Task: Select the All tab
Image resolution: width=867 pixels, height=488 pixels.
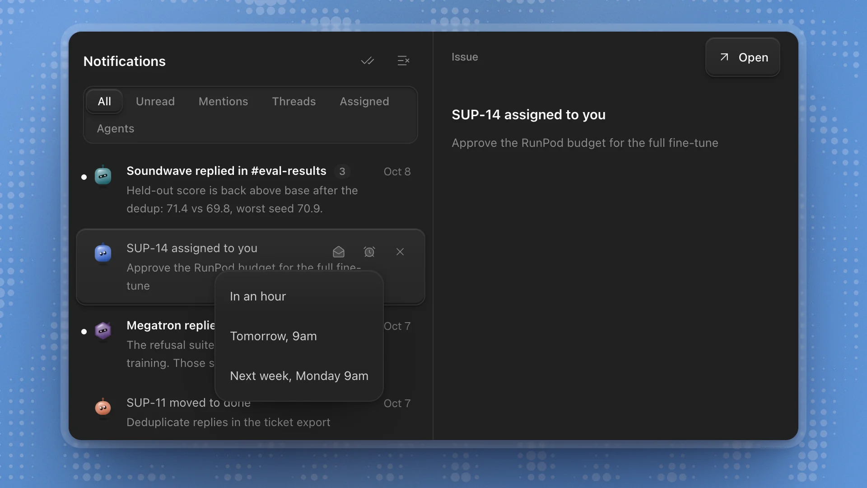Action: 104,101
